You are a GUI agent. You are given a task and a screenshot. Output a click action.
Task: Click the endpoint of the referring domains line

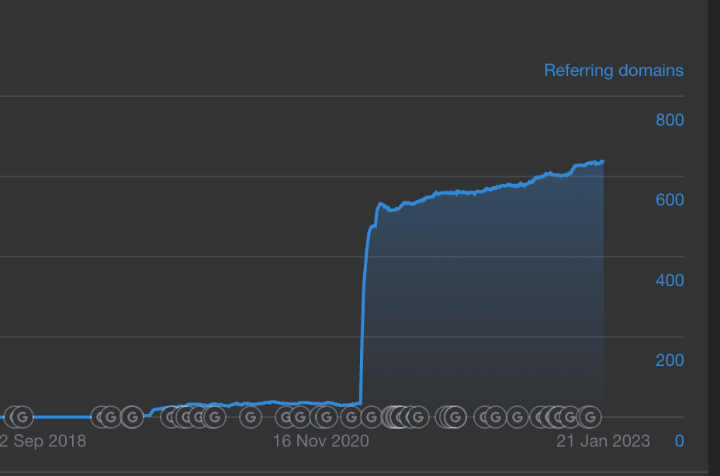(603, 161)
